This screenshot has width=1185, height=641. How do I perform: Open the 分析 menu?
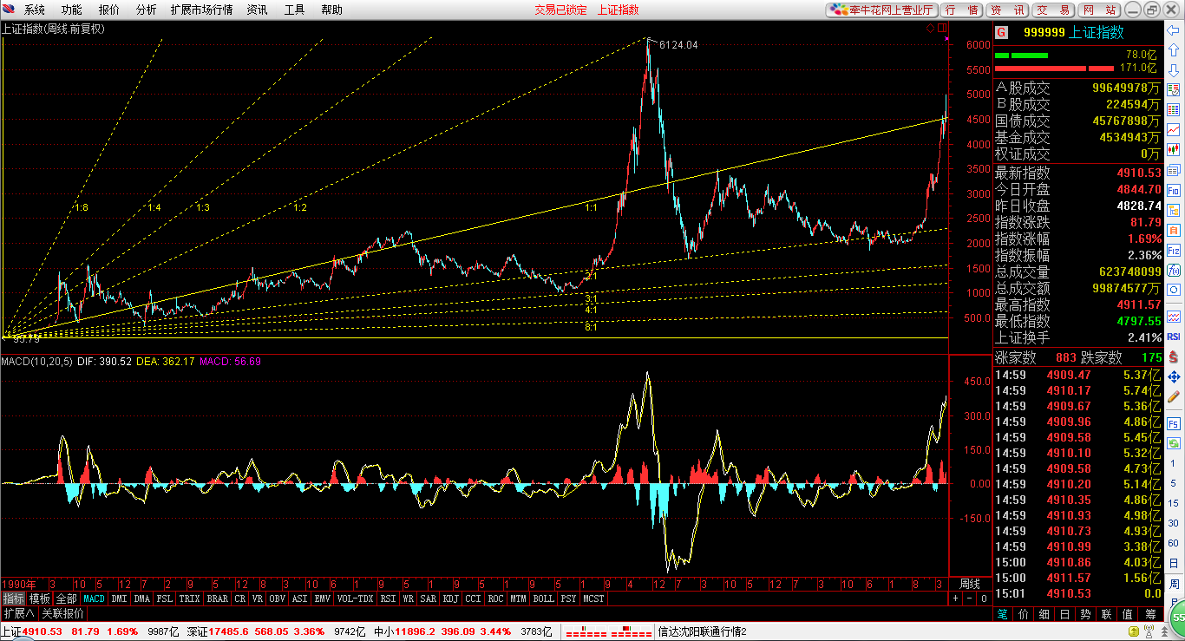pos(146,10)
